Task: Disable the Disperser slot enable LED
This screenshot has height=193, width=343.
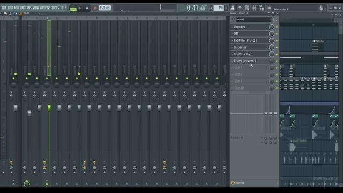Action: coord(277,48)
